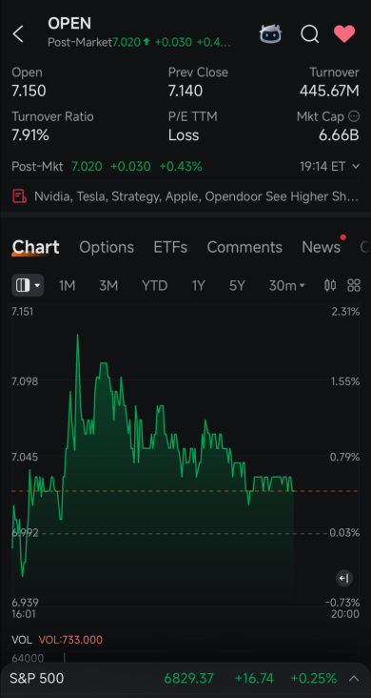Switch to the Options tab

[107, 247]
